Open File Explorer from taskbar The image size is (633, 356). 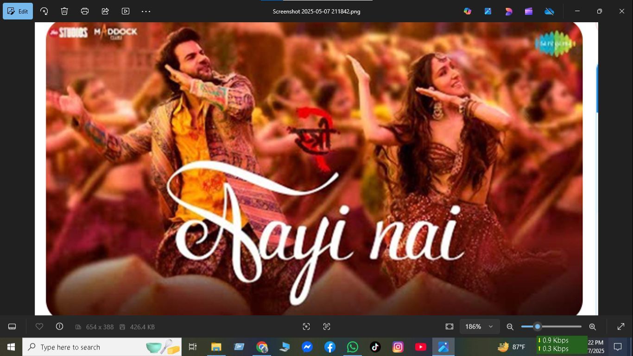point(216,347)
